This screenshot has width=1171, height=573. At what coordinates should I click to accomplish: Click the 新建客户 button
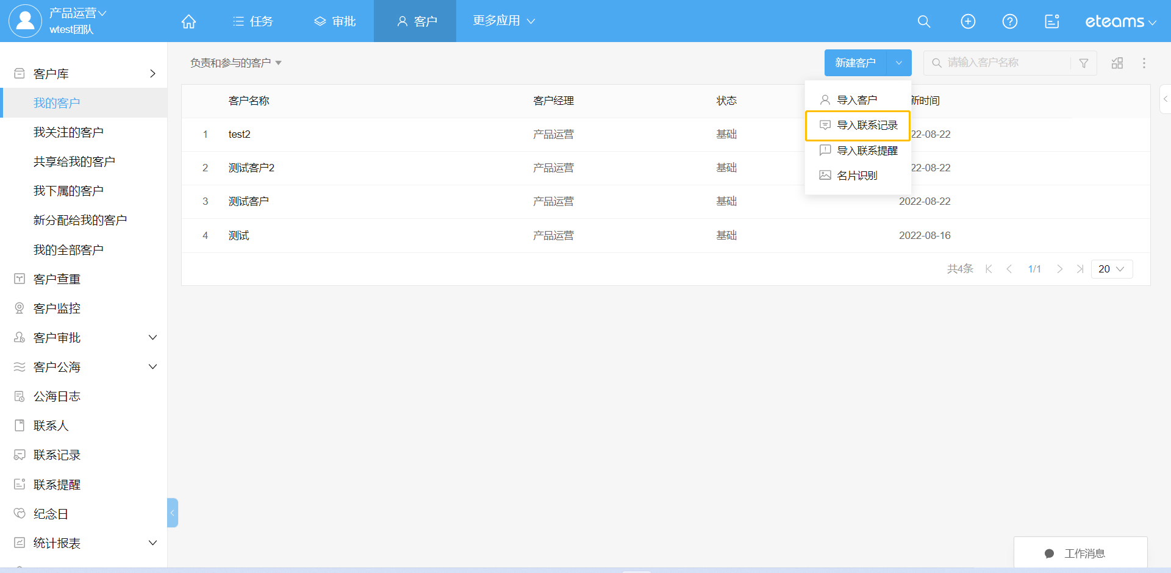(x=855, y=63)
